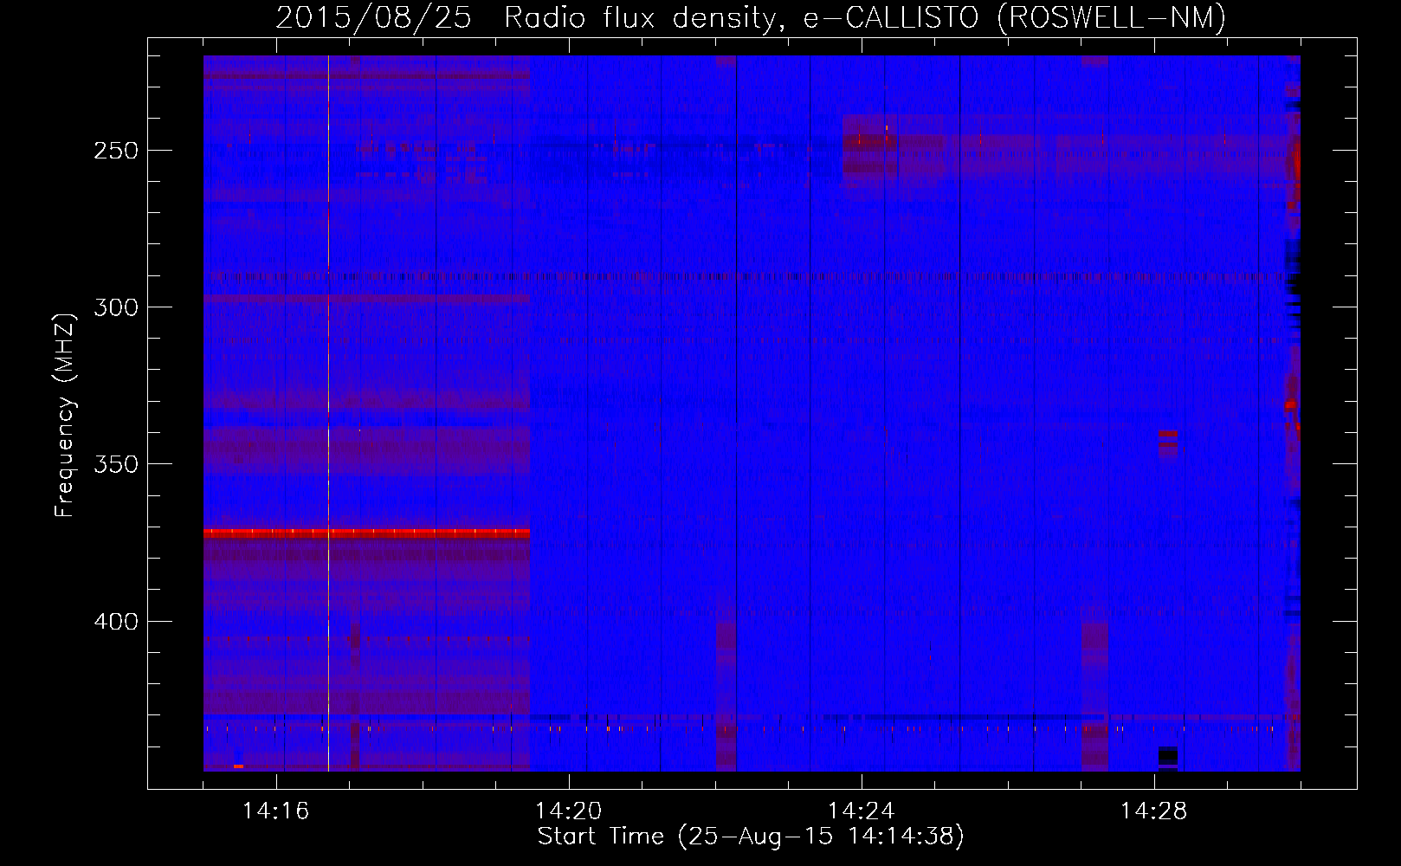Click the plot title e-CALLISTO (ROSWELL-NM)

[x=1015, y=17]
